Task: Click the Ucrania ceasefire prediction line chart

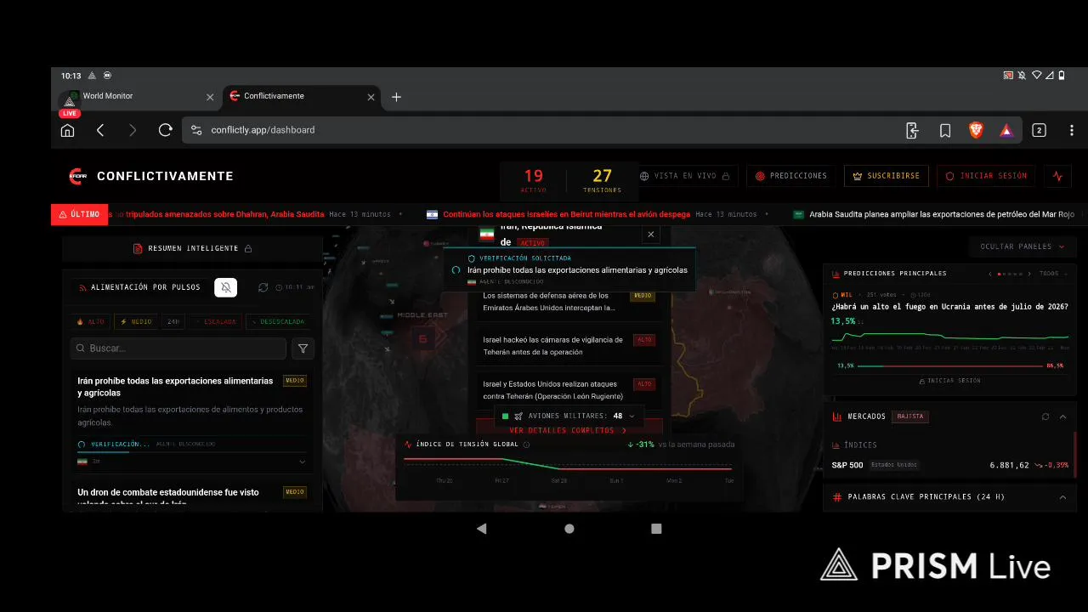Action: (950, 337)
